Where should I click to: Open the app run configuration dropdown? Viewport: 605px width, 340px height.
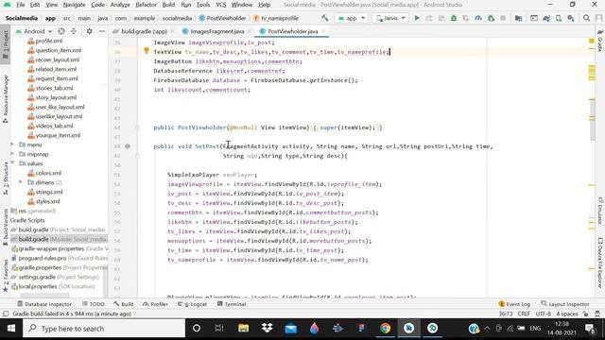[x=352, y=18]
